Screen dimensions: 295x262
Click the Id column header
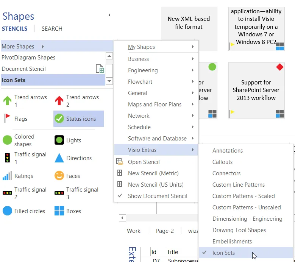(x=158, y=252)
